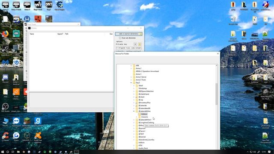
Task: Select the @client folder
Action: (x=141, y=97)
